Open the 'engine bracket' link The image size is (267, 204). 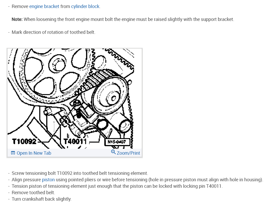[44, 6]
